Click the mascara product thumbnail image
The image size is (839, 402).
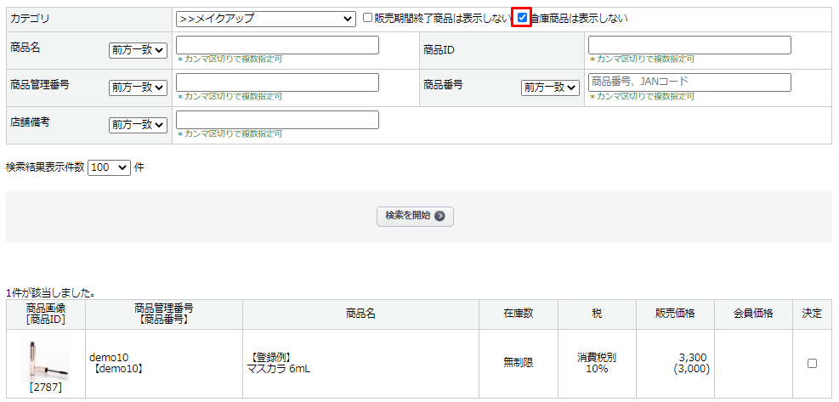coord(46,359)
